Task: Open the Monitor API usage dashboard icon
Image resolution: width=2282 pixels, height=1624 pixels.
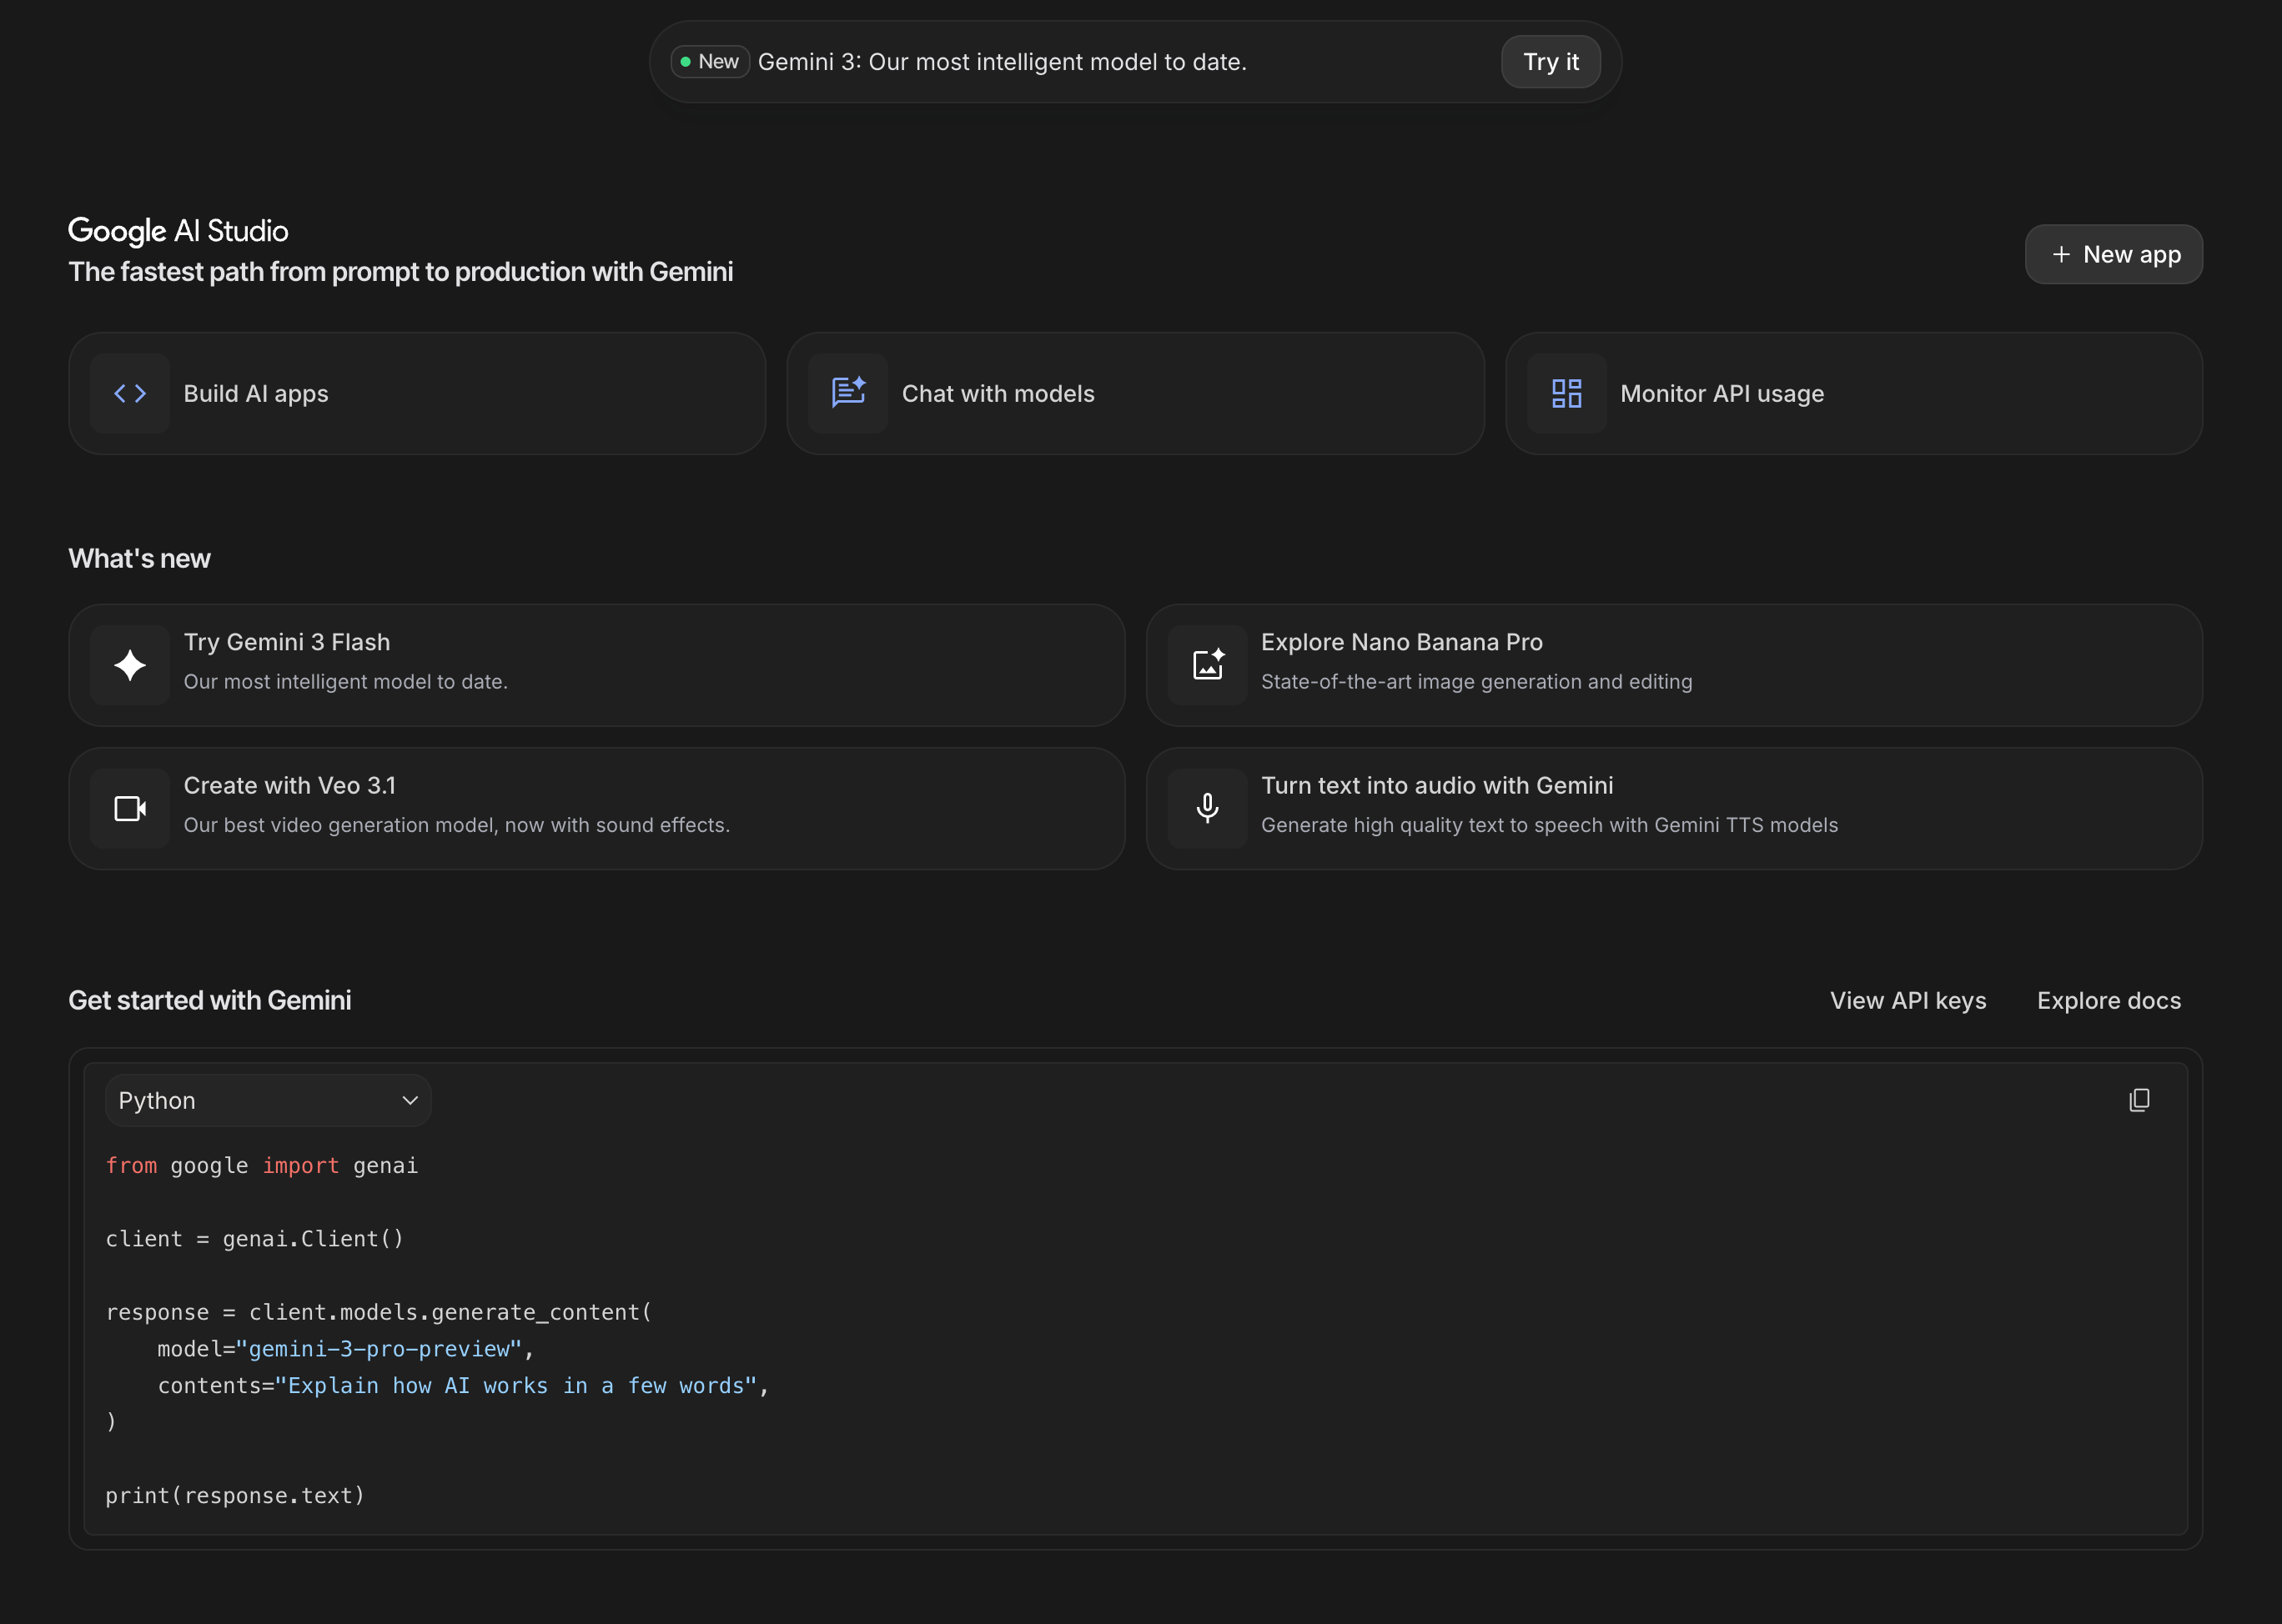Action: click(1566, 393)
